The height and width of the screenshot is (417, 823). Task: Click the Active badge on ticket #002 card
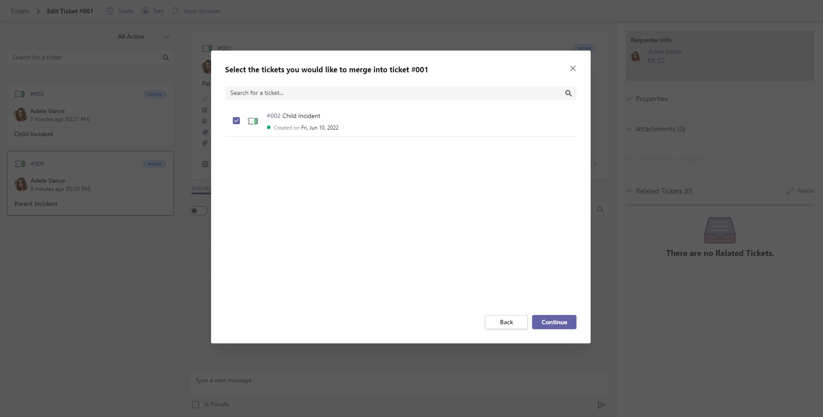point(155,94)
